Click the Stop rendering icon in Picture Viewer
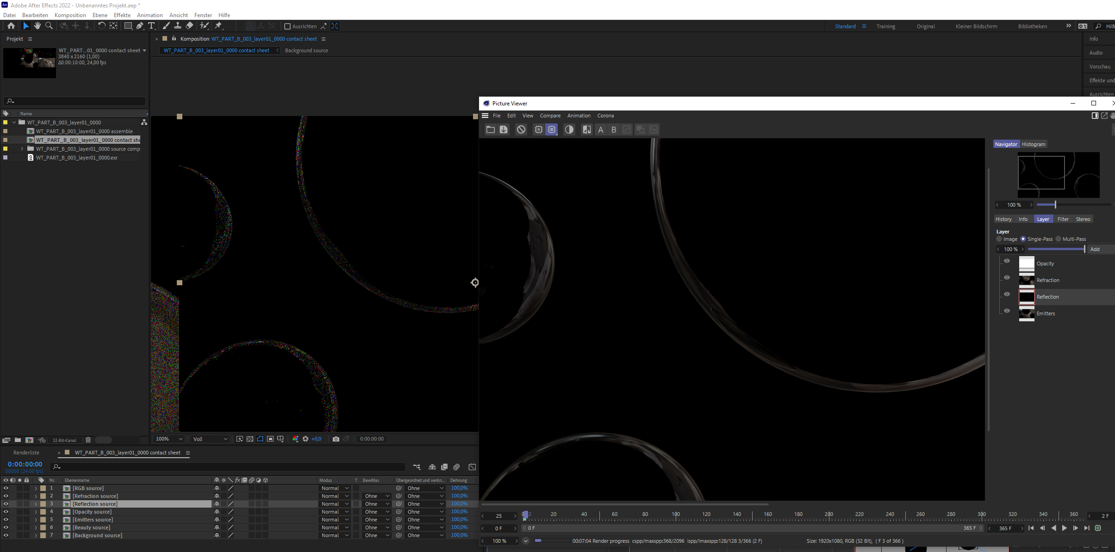The width and height of the screenshot is (1115, 552). pos(521,129)
